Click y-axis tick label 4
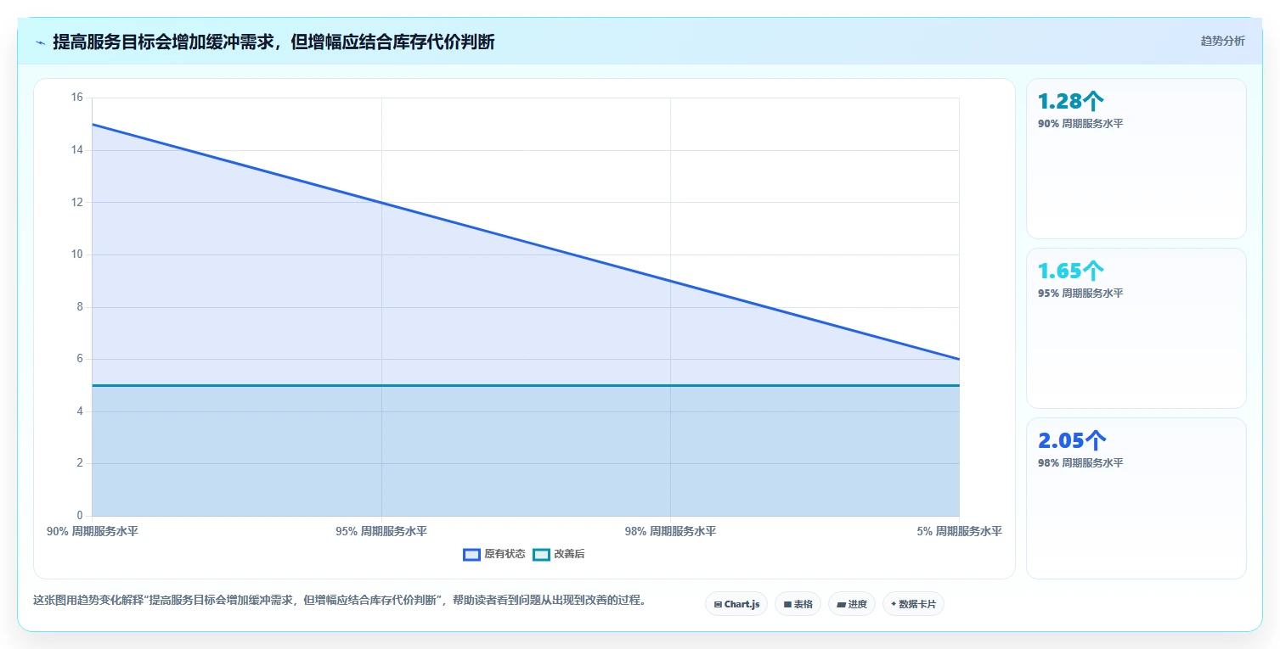1280x649 pixels. [81, 411]
